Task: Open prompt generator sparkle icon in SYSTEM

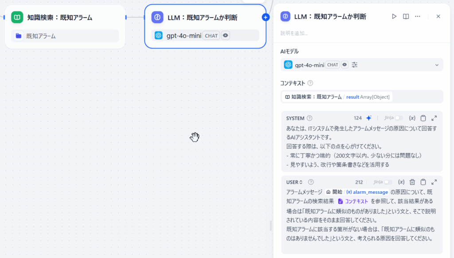Action: pos(369,118)
